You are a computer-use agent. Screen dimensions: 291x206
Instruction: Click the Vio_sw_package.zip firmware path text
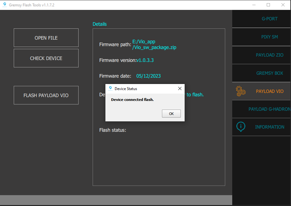(x=154, y=47)
